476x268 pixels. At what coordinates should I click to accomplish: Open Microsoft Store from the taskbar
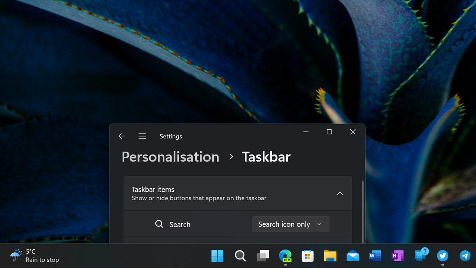[308, 256]
